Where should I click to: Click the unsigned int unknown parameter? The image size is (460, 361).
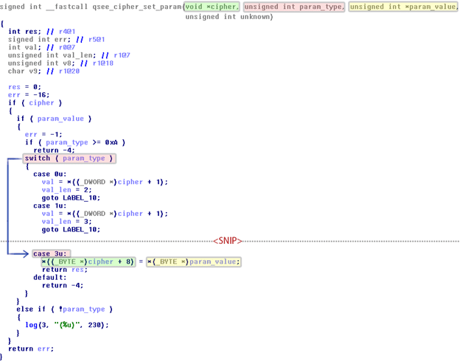pos(229,16)
